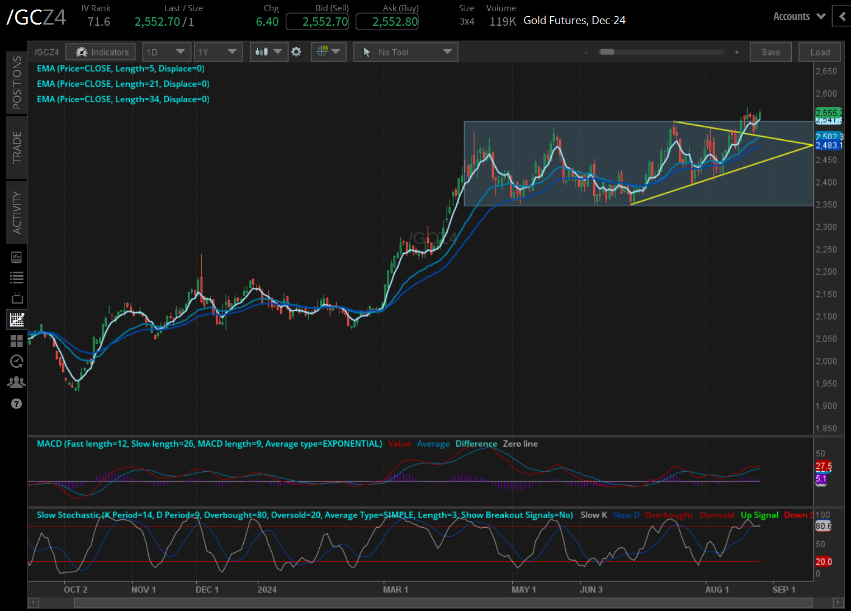Open the four-square grid view sidebar icon

point(17,341)
